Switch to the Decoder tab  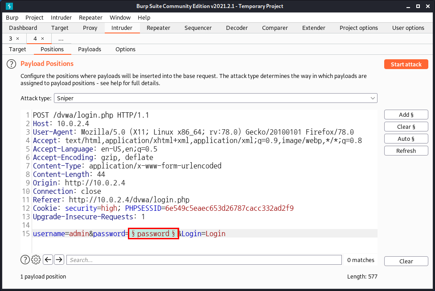237,28
